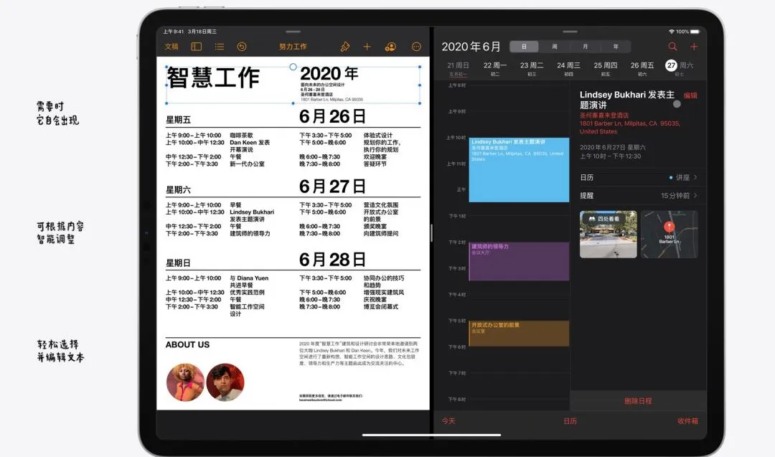Switch calendar view to 年 (year)
This screenshot has width=775, height=457.
tap(616, 46)
